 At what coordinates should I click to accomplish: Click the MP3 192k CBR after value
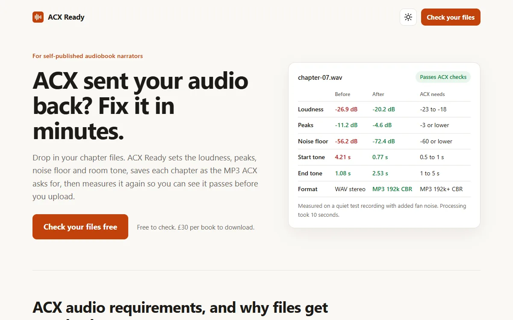392,189
